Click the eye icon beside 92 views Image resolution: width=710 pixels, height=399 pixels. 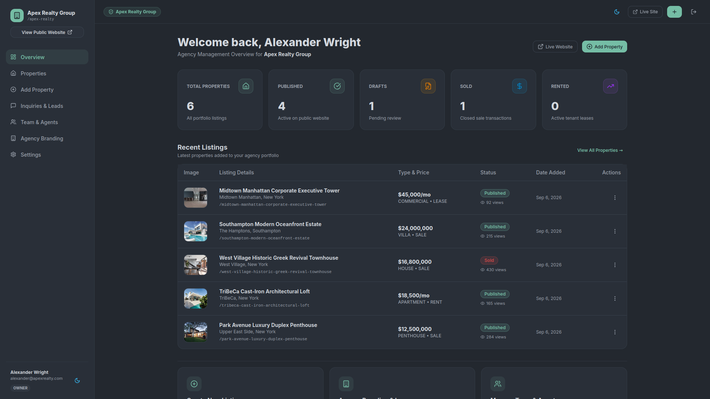point(483,202)
